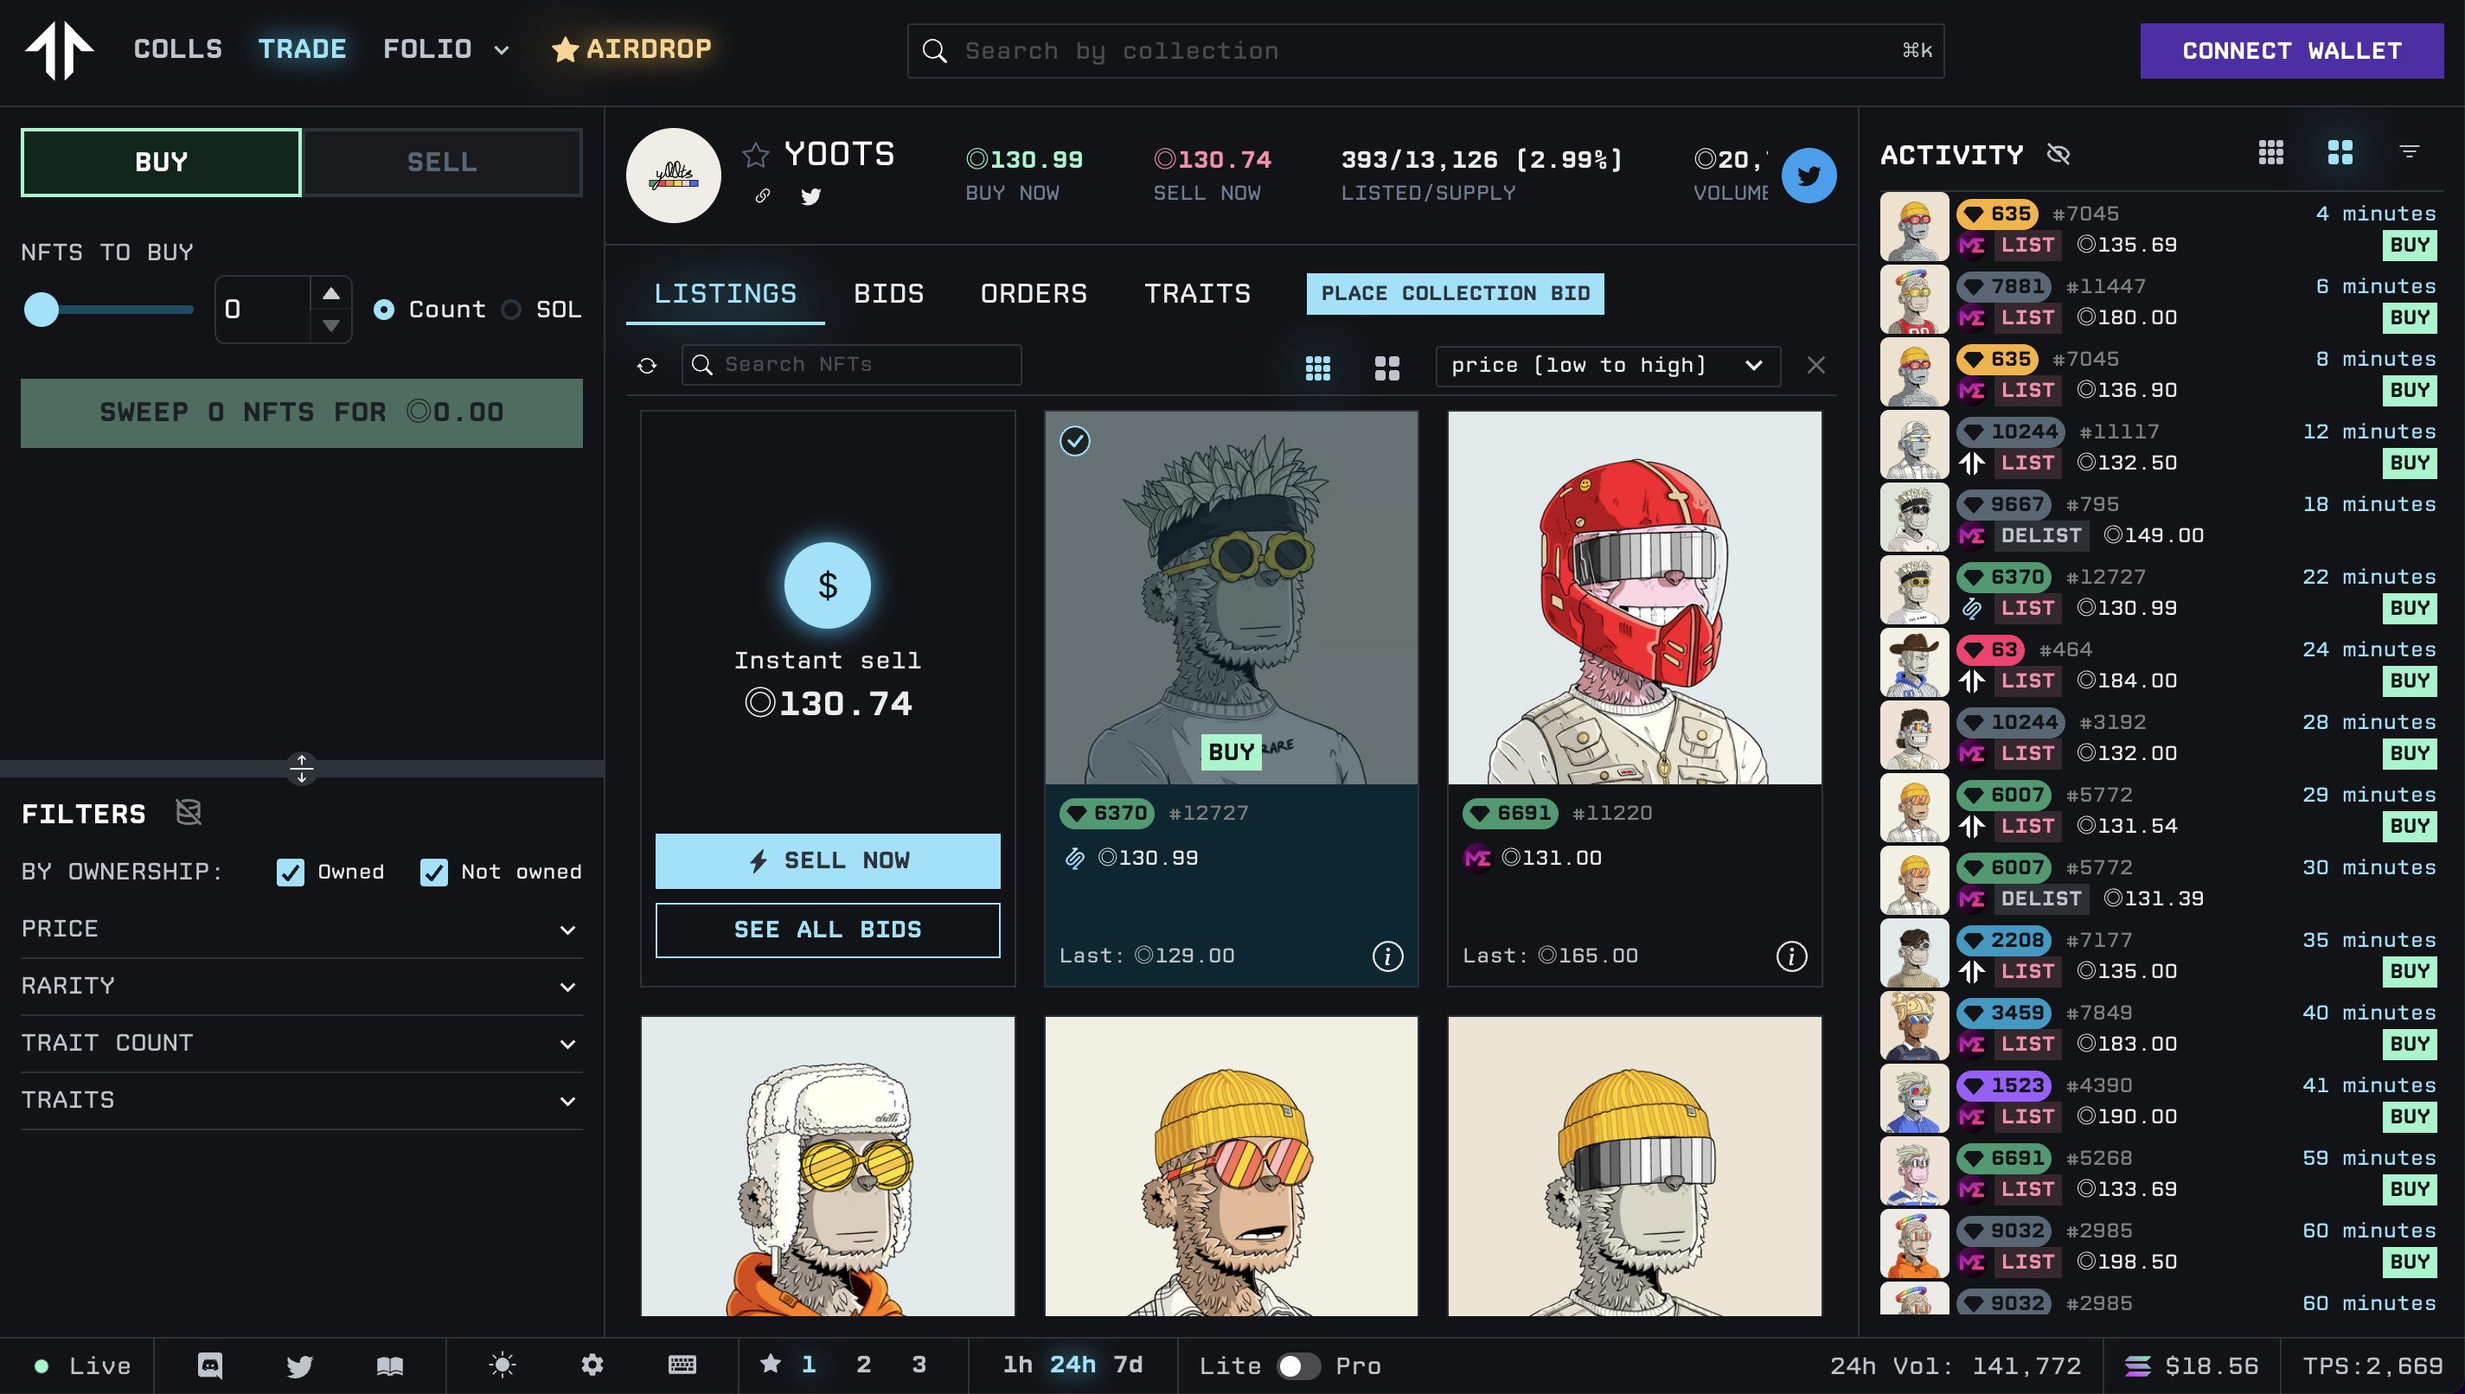This screenshot has width=2465, height=1394.
Task: Expand the Price filter
Action: click(302, 929)
